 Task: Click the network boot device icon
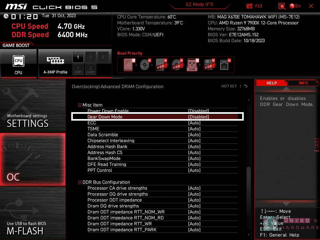click(225, 64)
